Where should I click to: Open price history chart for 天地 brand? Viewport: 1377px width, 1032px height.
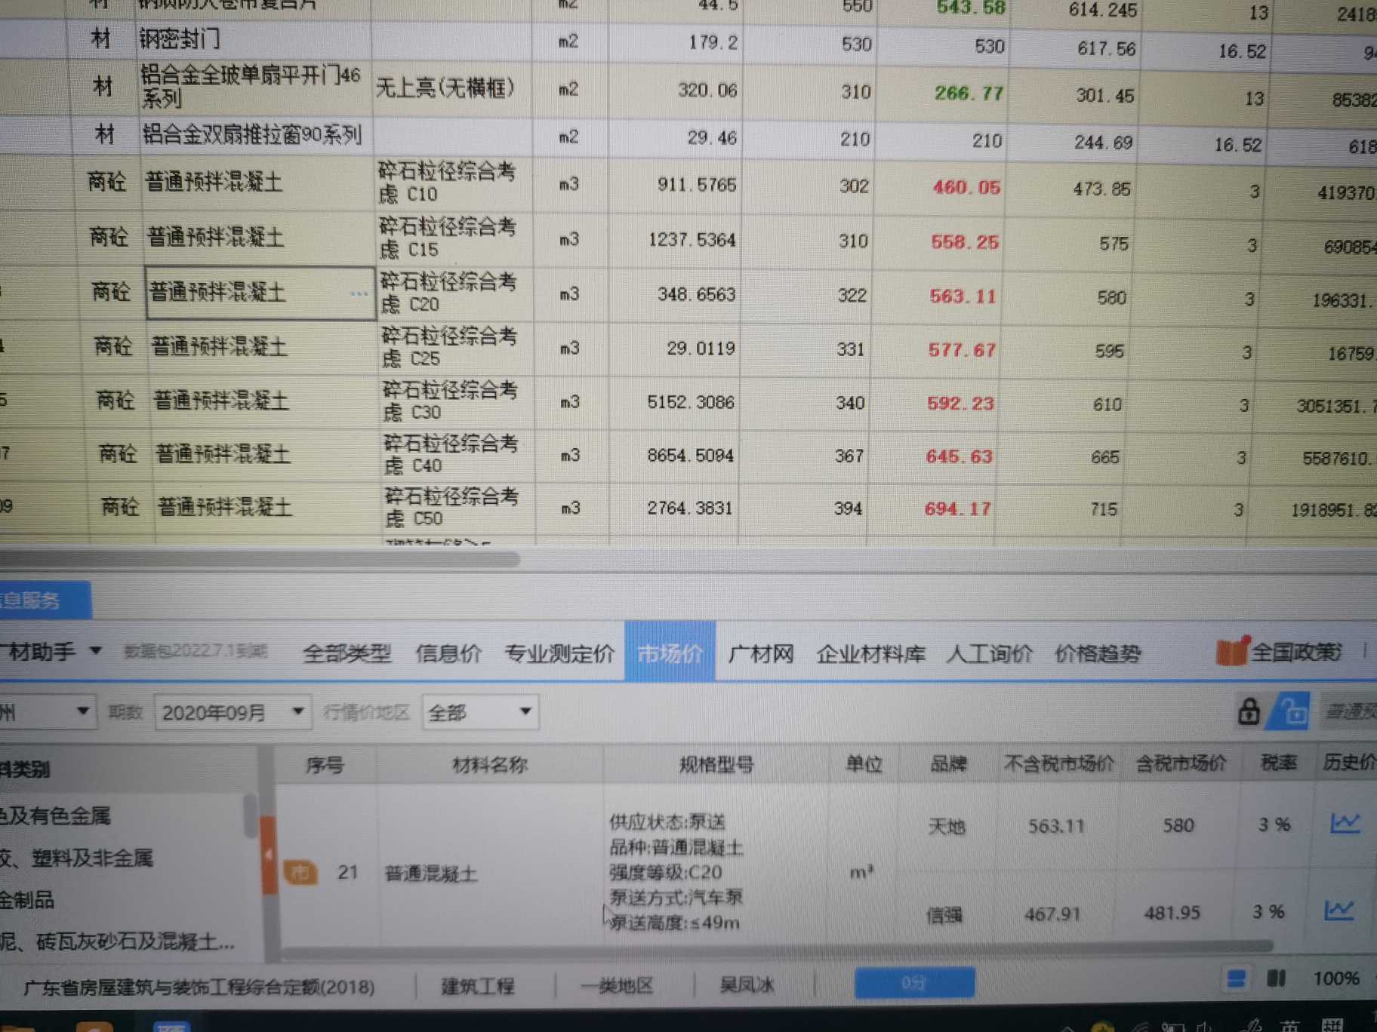(1345, 823)
